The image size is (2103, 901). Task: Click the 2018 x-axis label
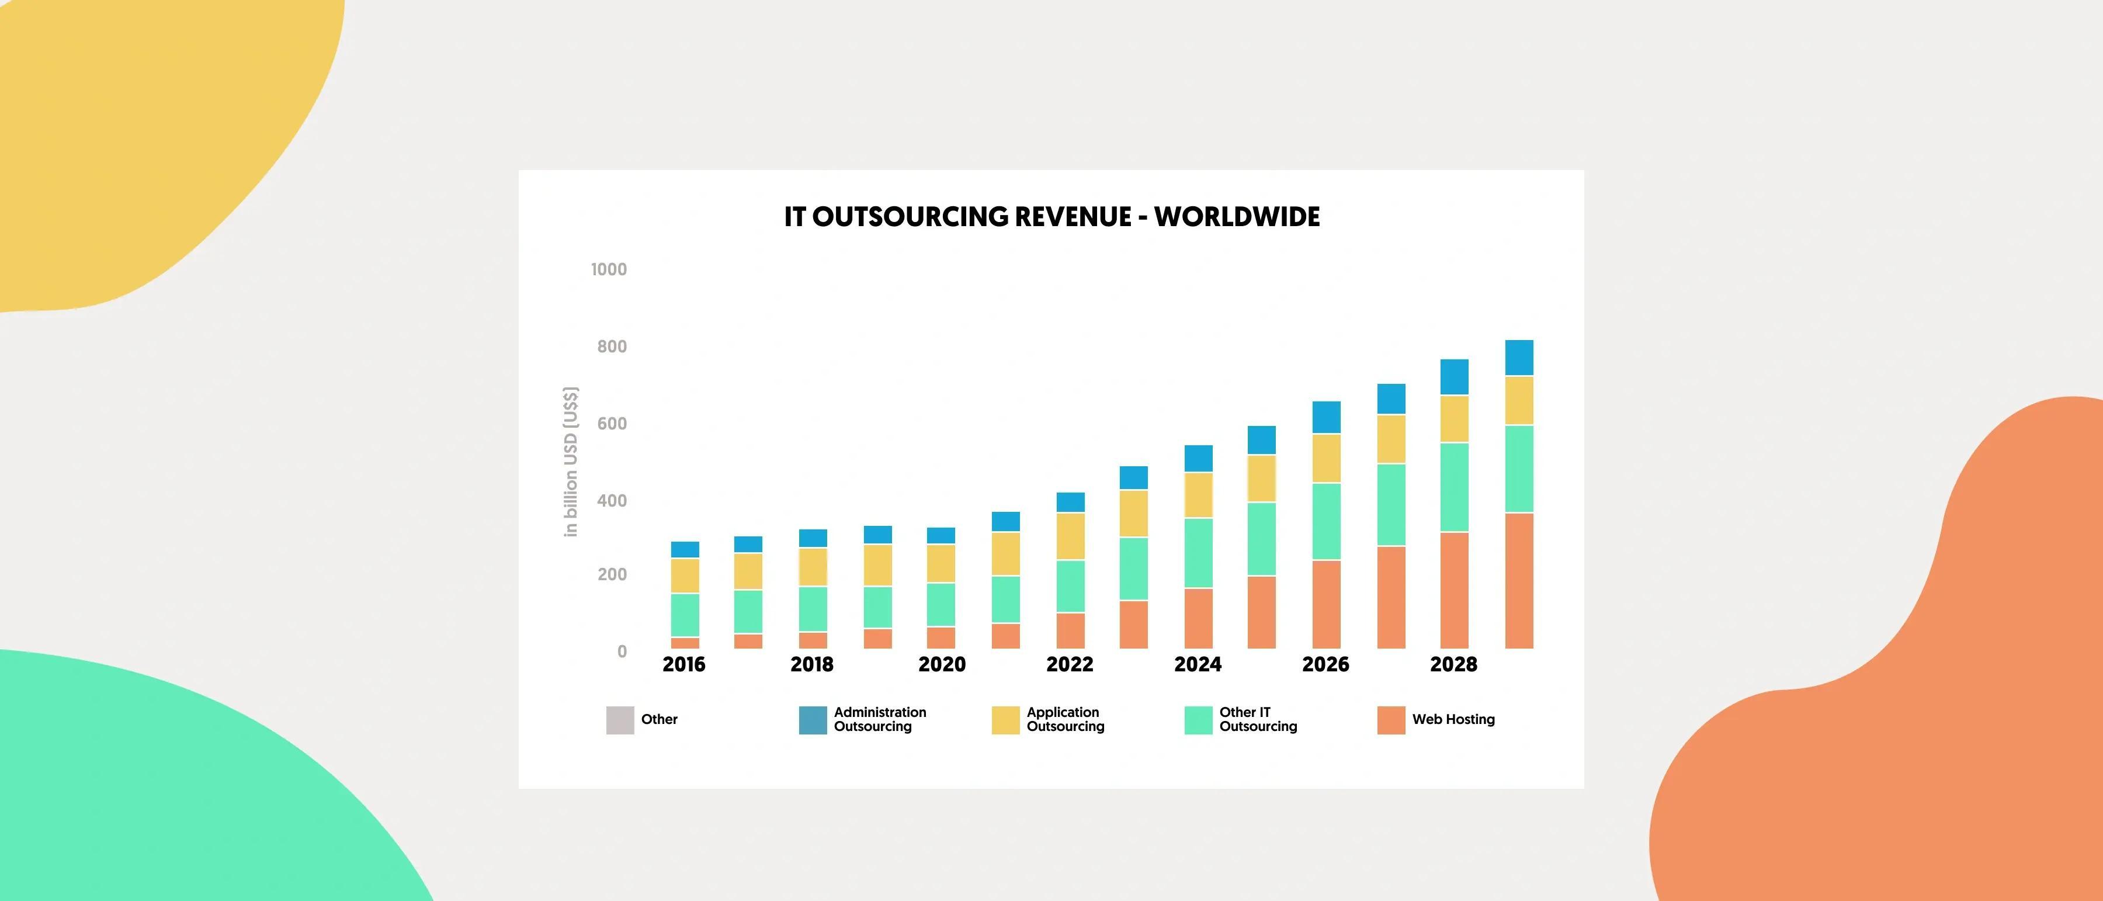click(x=813, y=664)
